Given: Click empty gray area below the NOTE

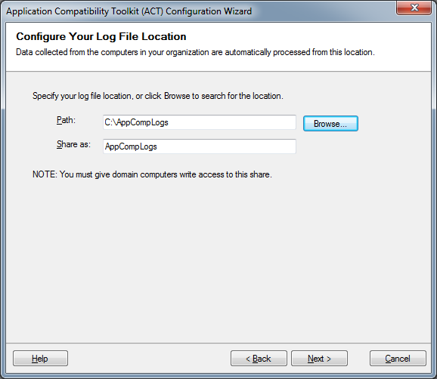Looking at the screenshot, I should (x=218, y=259).
